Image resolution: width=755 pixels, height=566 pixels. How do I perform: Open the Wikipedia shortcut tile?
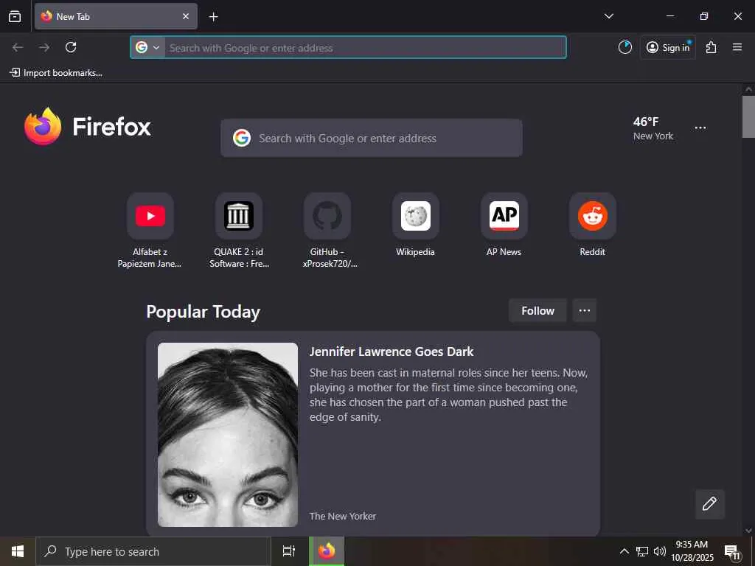coord(416,216)
